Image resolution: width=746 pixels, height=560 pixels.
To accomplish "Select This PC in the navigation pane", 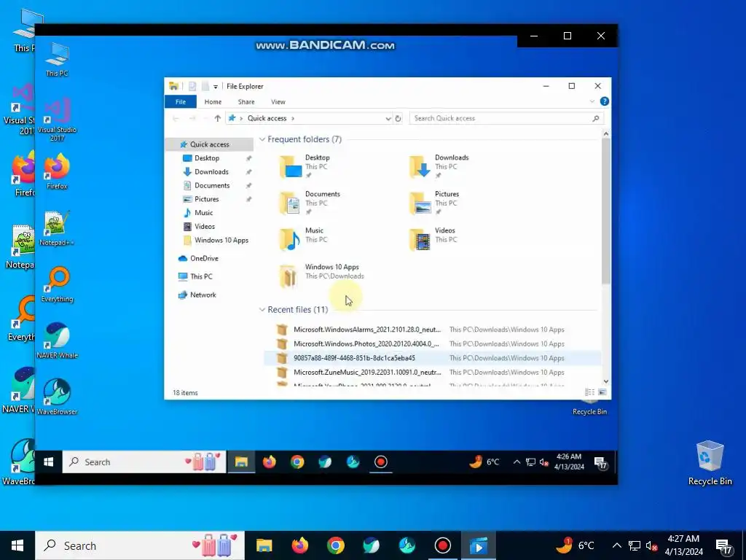I will coord(201,276).
